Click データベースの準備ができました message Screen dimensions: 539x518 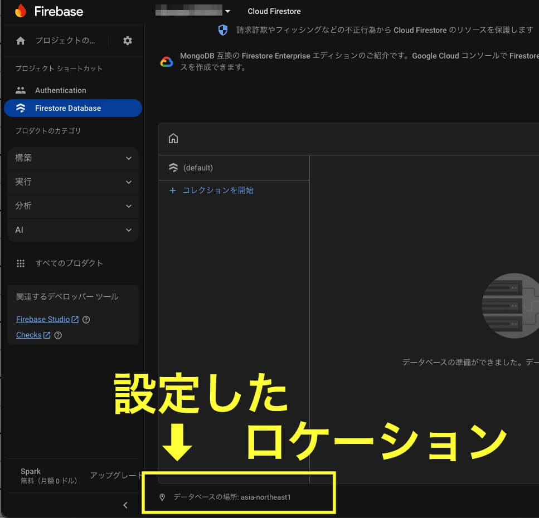click(470, 362)
